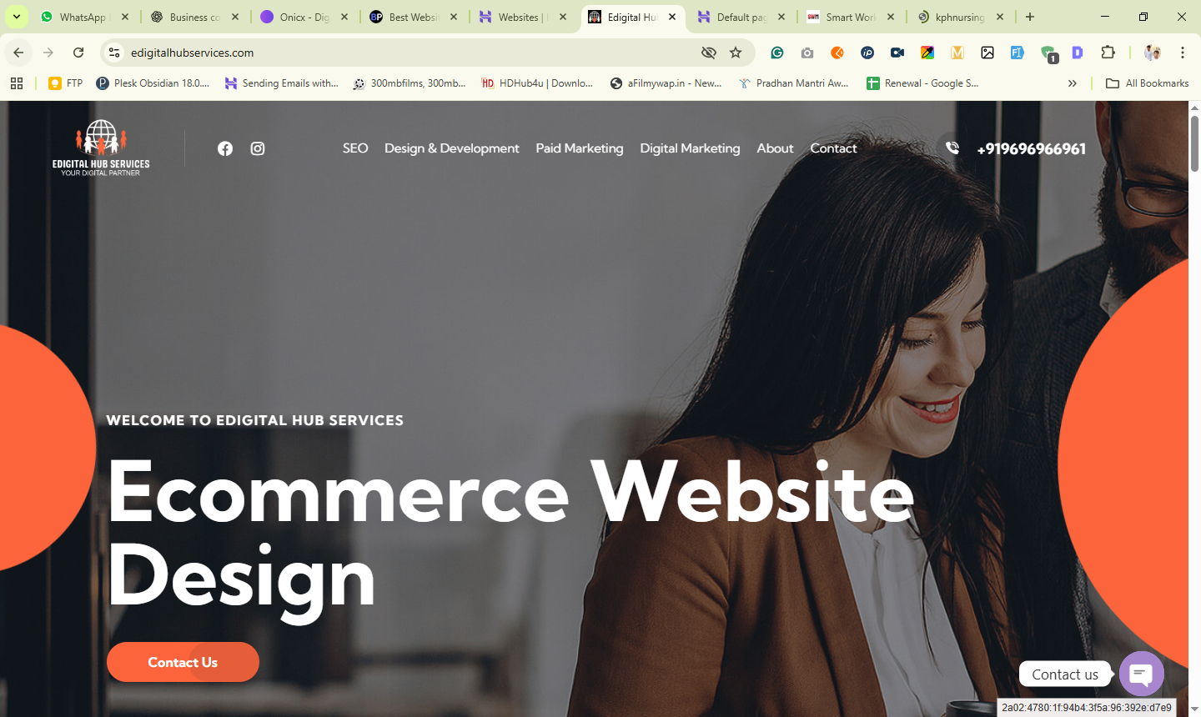1201x717 pixels.
Task: Click the Grammarly extension icon
Action: pos(777,53)
